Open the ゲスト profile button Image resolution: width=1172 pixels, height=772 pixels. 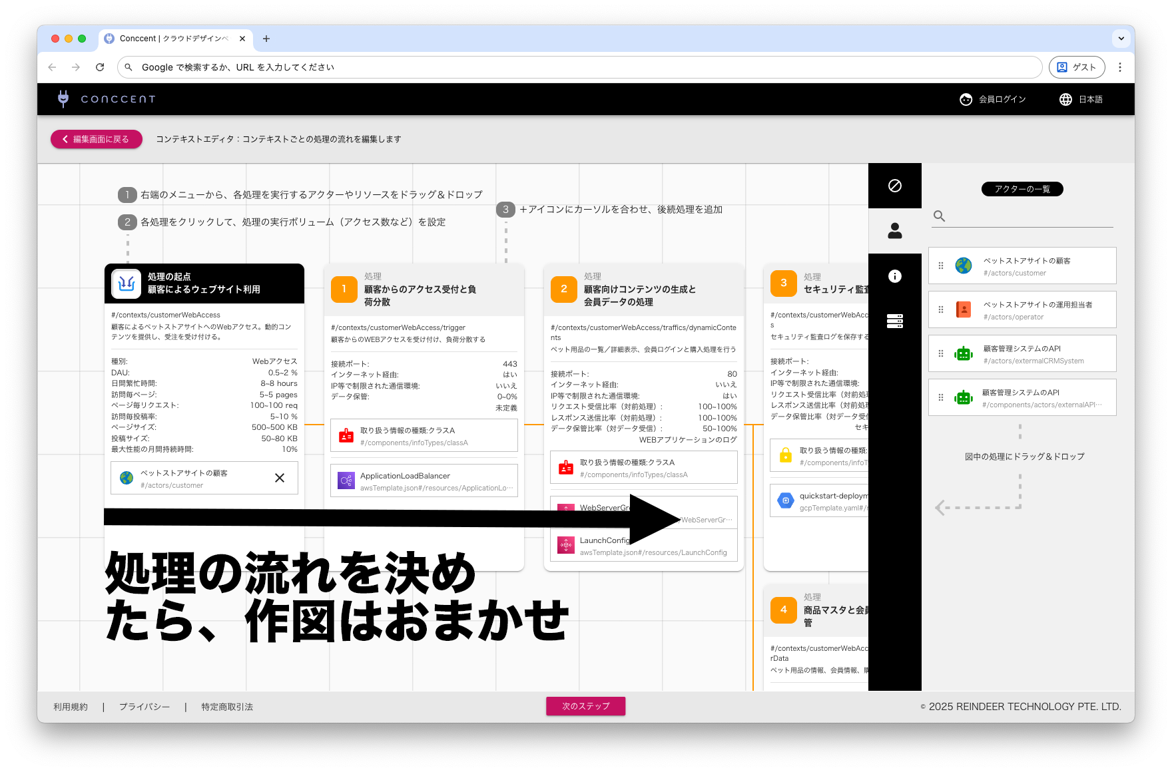[x=1077, y=67]
